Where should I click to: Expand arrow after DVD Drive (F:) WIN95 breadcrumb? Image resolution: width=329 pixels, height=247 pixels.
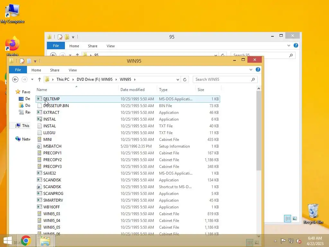tap(116, 79)
